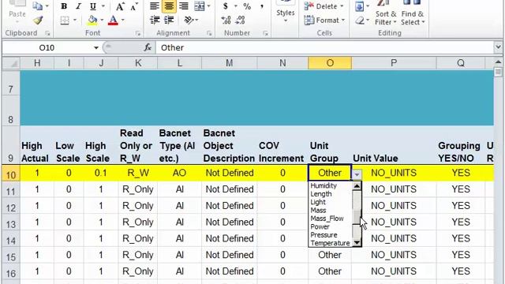Image resolution: width=505 pixels, height=284 pixels.
Task: Apply percent style
Action: click(x=247, y=6)
